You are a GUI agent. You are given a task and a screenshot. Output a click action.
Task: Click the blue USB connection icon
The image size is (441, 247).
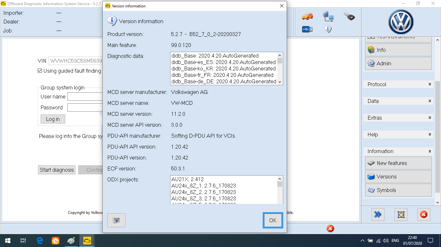[x=307, y=29]
